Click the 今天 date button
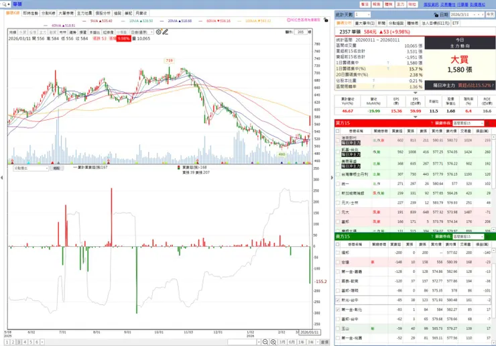 click(x=490, y=15)
